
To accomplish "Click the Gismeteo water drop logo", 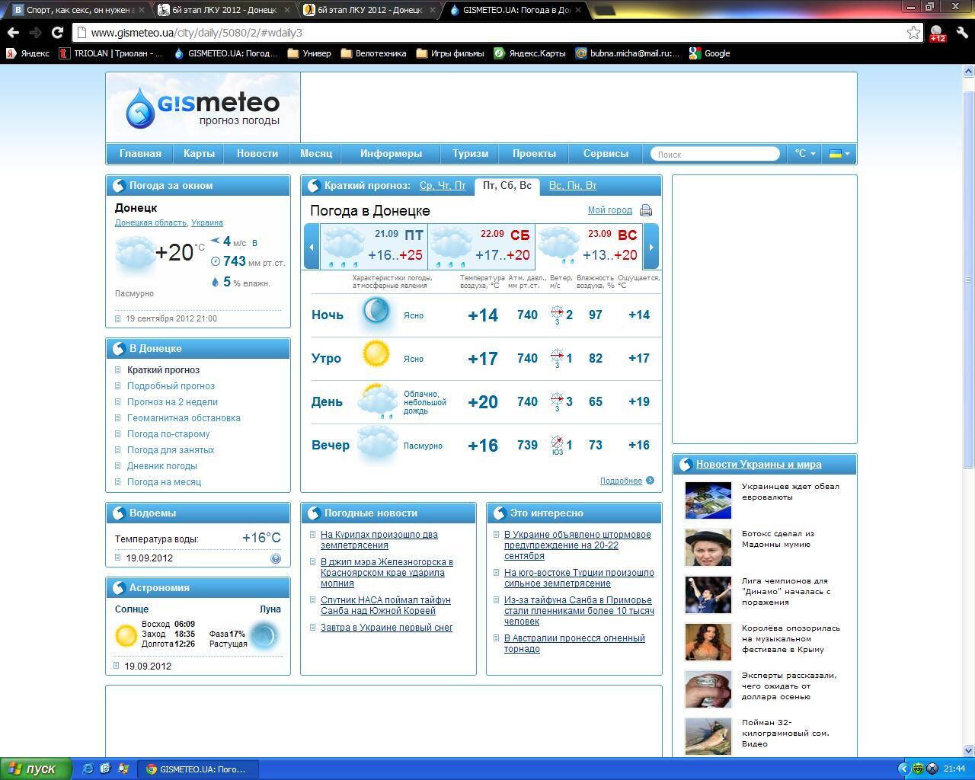I will (140, 108).
